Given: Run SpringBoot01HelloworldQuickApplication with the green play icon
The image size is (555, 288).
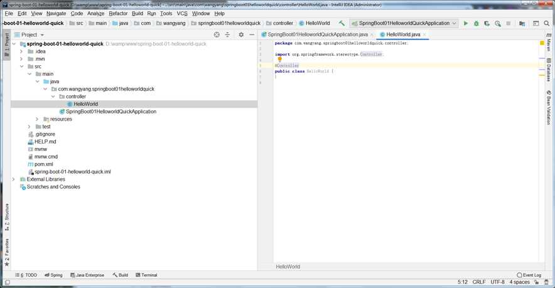Looking at the screenshot, I should [466, 23].
